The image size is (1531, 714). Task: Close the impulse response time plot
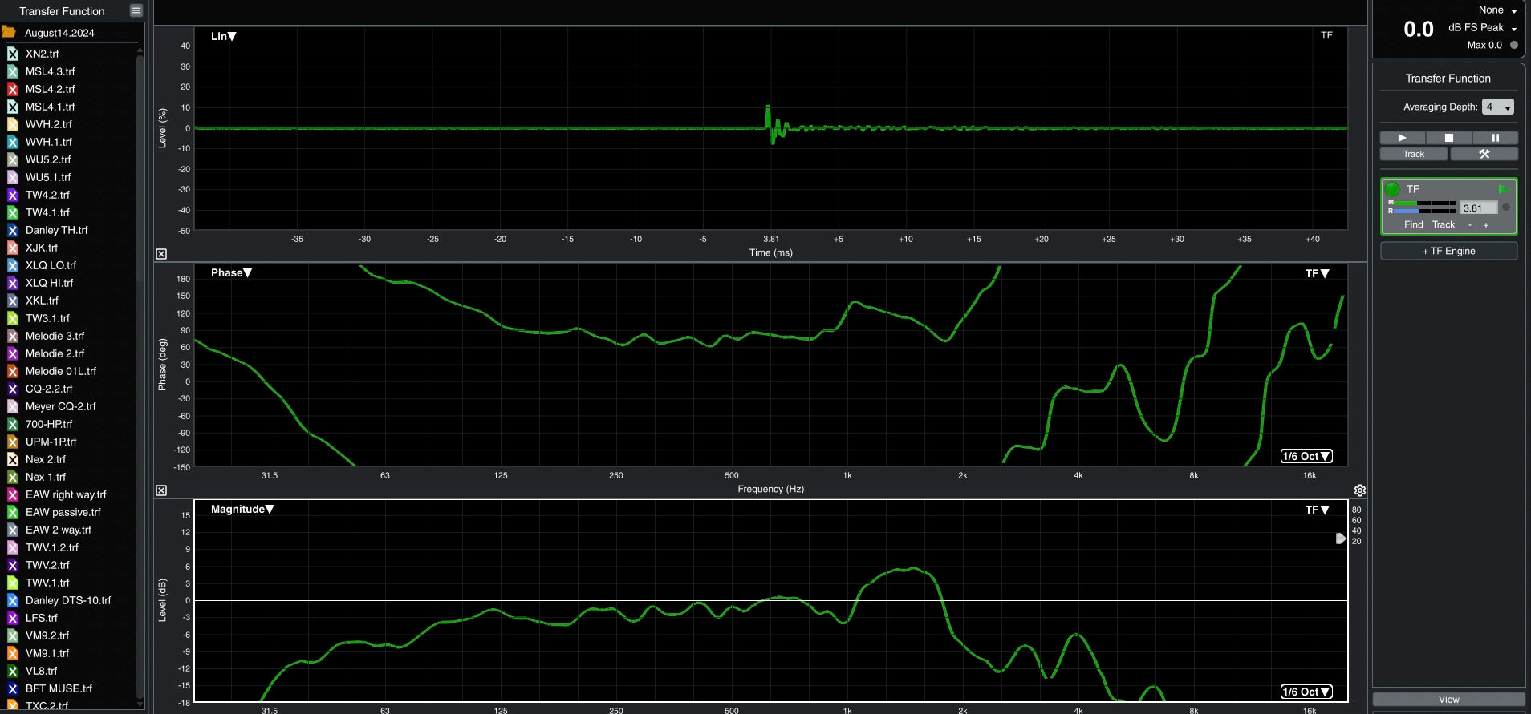[x=161, y=254]
